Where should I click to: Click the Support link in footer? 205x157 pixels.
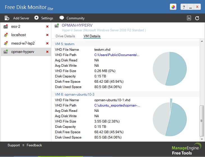pyautogui.click(x=13, y=145)
